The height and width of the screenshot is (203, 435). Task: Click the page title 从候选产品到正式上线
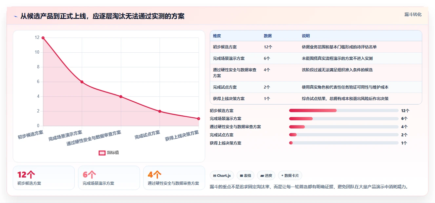[102, 16]
